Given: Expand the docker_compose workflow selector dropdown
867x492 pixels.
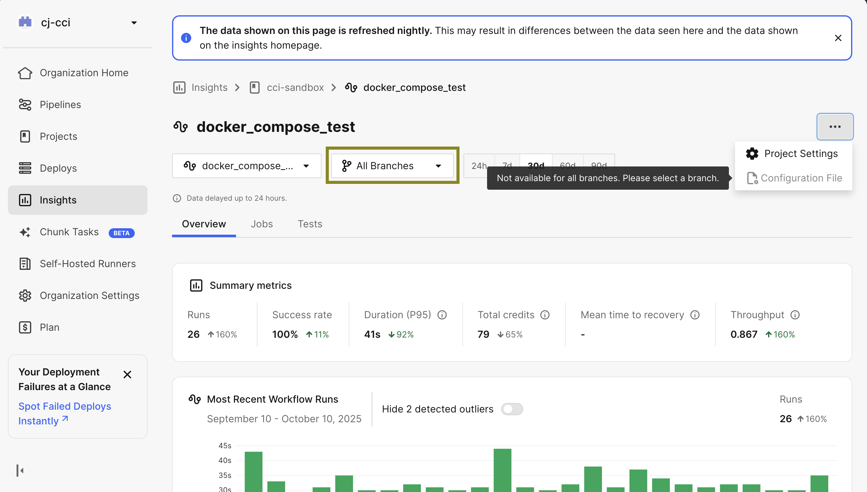Looking at the screenshot, I should point(246,166).
